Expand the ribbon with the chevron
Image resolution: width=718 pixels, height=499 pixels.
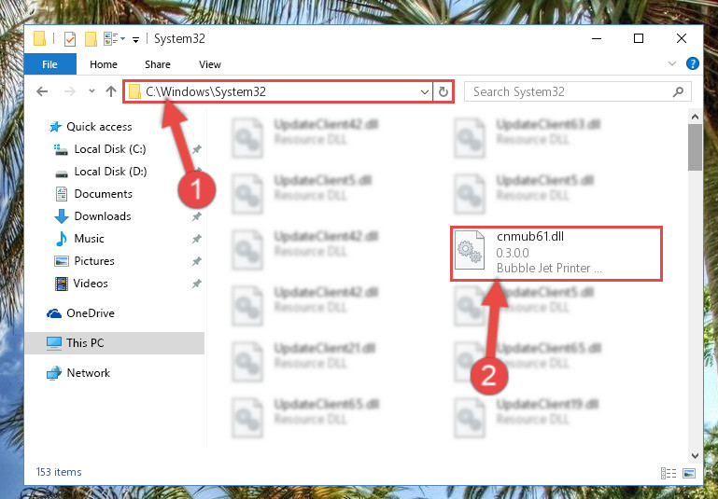[x=671, y=63]
